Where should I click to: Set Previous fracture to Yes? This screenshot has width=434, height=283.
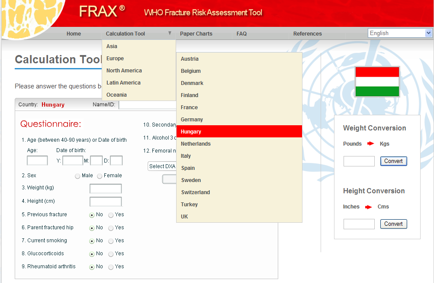coord(111,215)
